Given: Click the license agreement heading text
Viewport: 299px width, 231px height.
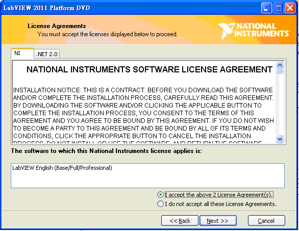Looking at the screenshot, I should tap(149, 69).
